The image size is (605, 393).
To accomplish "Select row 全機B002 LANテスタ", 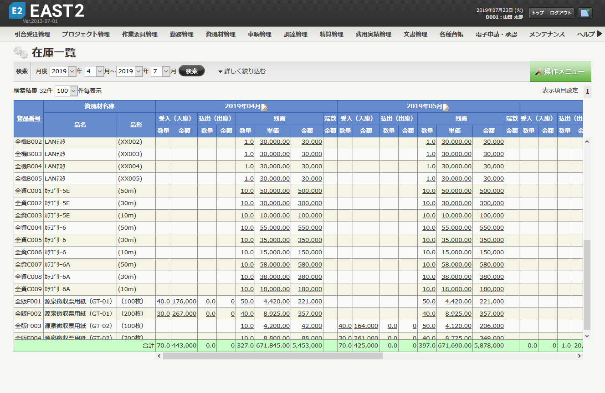I will pyautogui.click(x=298, y=141).
